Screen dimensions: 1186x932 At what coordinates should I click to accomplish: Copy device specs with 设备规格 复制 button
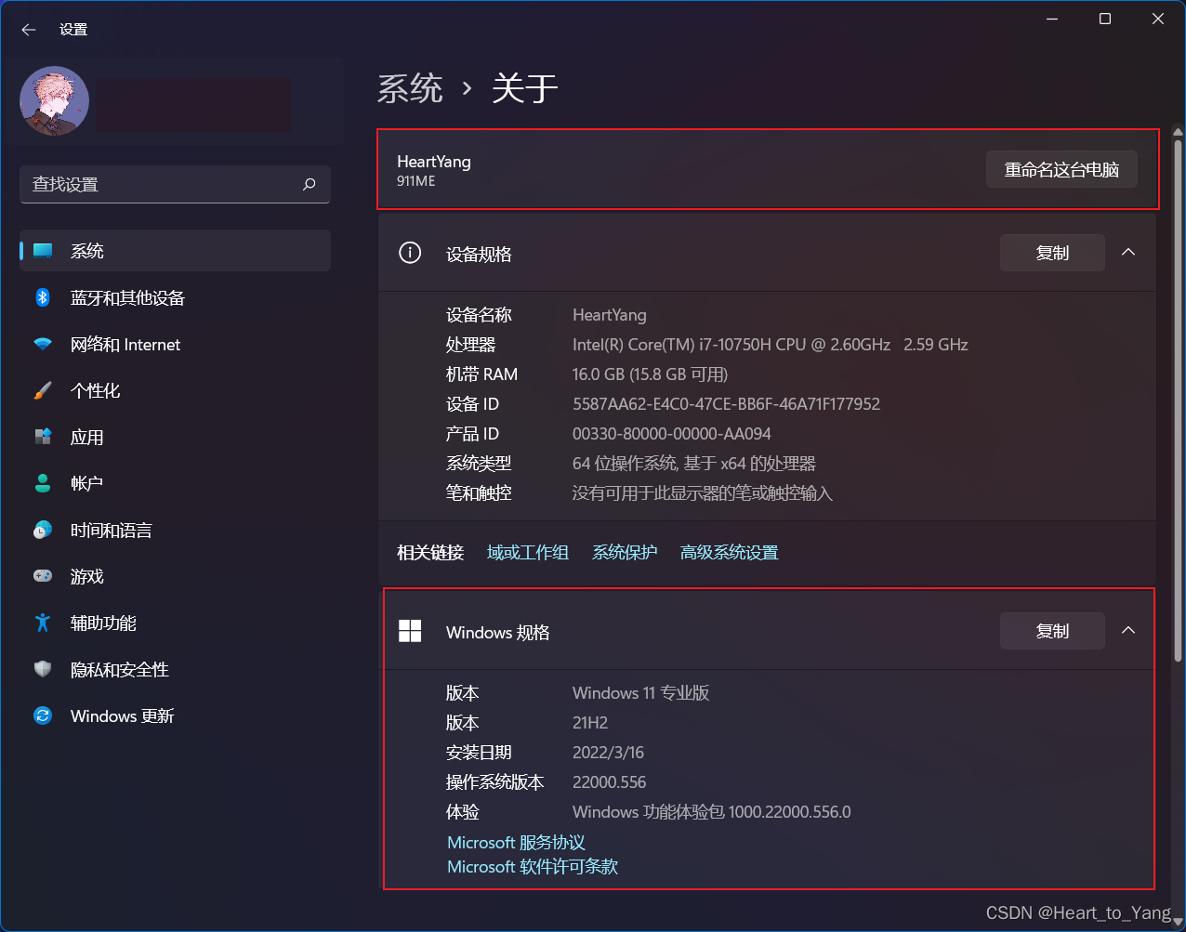[1052, 253]
